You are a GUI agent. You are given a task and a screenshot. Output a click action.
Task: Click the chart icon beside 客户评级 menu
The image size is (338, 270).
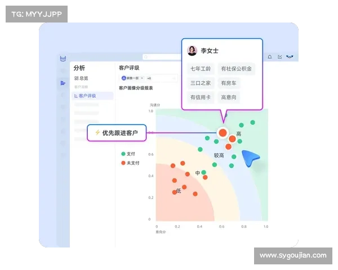[76, 96]
